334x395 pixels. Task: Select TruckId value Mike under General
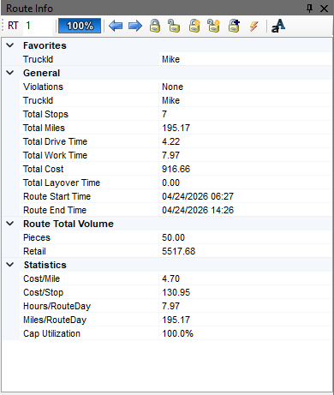170,100
